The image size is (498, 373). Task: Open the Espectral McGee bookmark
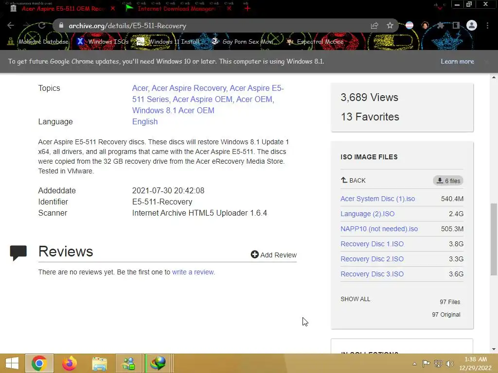click(315, 42)
